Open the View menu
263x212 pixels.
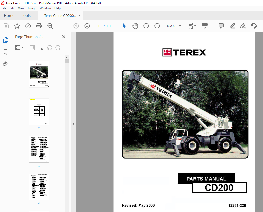click(x=21, y=8)
